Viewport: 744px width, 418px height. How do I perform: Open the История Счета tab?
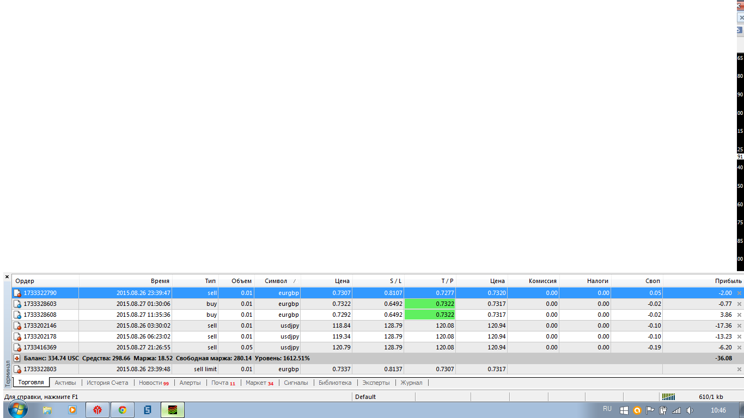point(107,383)
